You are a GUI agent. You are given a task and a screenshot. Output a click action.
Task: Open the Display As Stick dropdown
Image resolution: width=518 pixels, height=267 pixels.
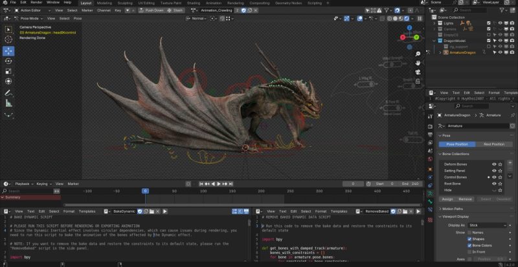(486, 224)
